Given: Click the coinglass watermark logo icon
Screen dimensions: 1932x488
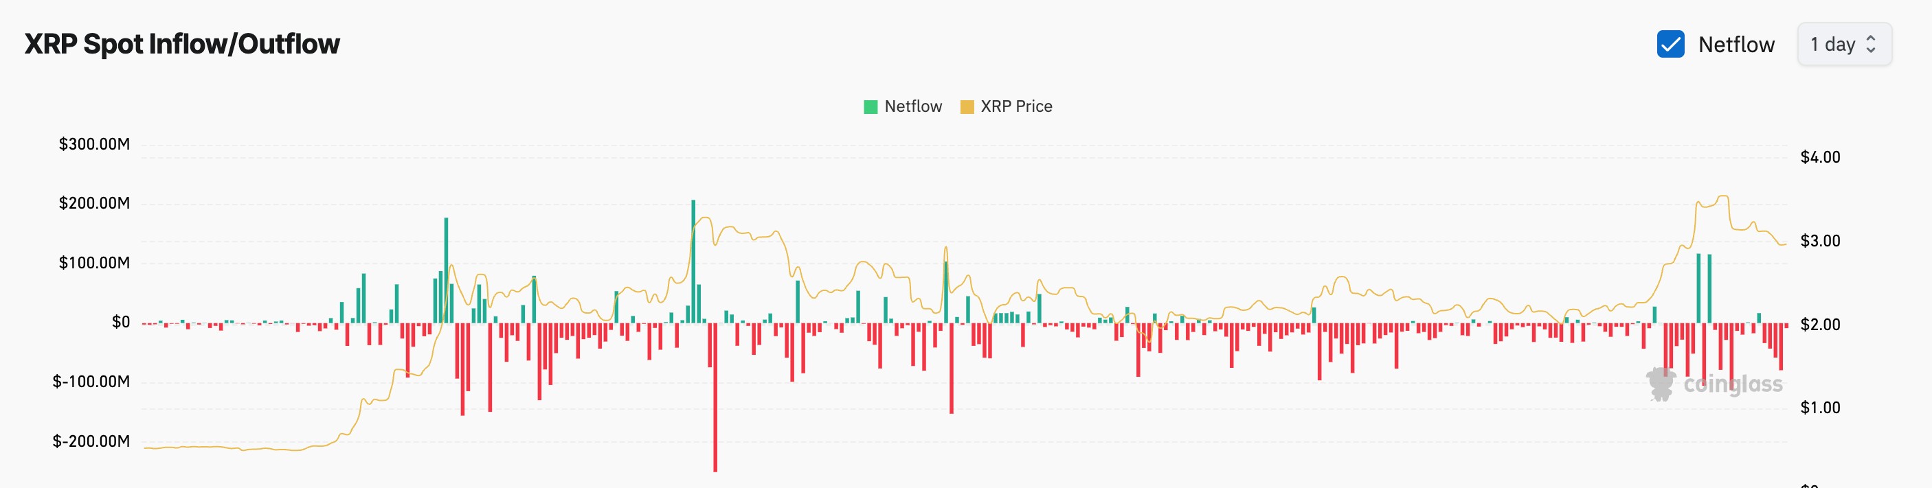Looking at the screenshot, I should [x=1661, y=384].
